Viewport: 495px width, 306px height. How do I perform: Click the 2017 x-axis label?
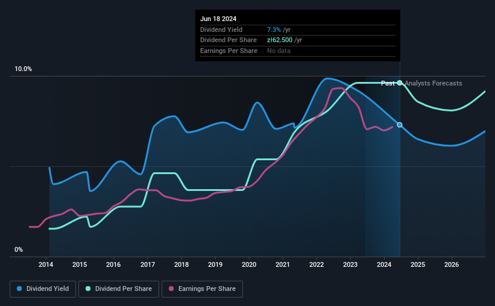pyautogui.click(x=148, y=264)
